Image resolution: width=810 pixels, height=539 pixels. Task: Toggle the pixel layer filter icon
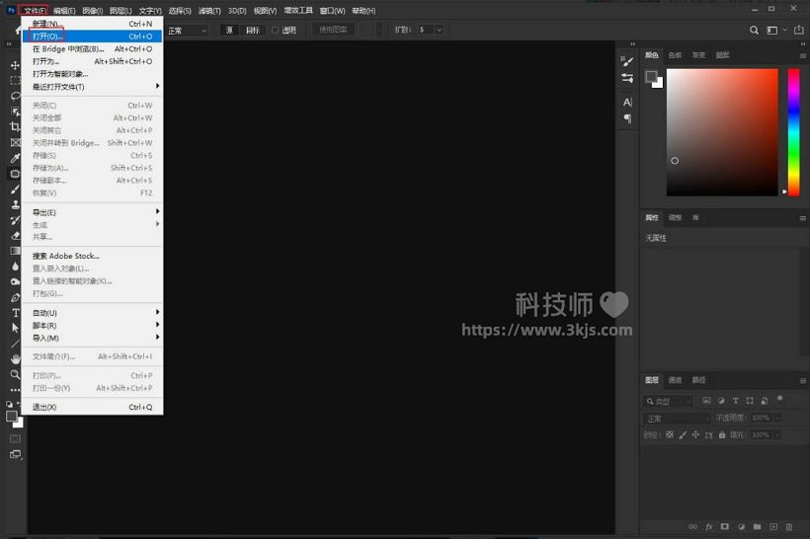tap(706, 401)
